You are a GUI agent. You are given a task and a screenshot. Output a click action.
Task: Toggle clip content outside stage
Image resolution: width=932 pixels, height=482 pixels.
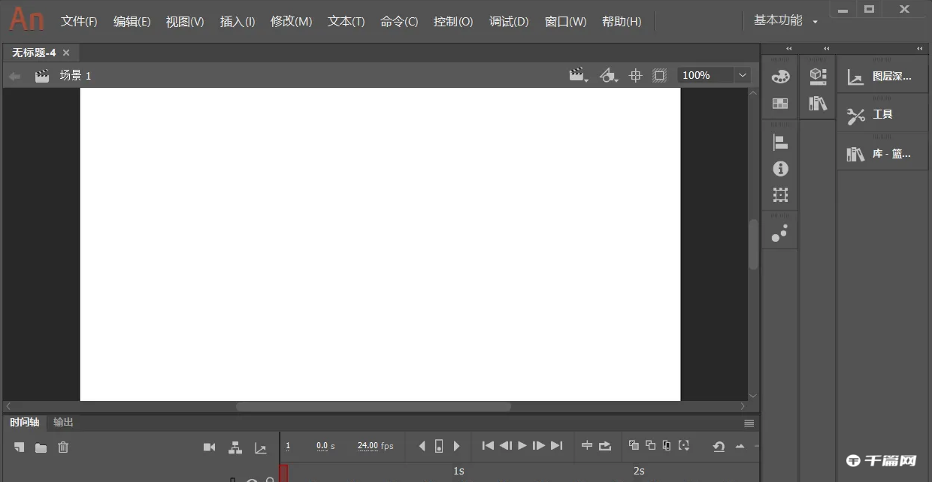pyautogui.click(x=659, y=75)
